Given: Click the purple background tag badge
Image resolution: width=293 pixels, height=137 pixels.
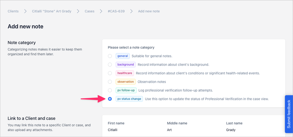Looking at the screenshot, I should (x=125, y=65).
